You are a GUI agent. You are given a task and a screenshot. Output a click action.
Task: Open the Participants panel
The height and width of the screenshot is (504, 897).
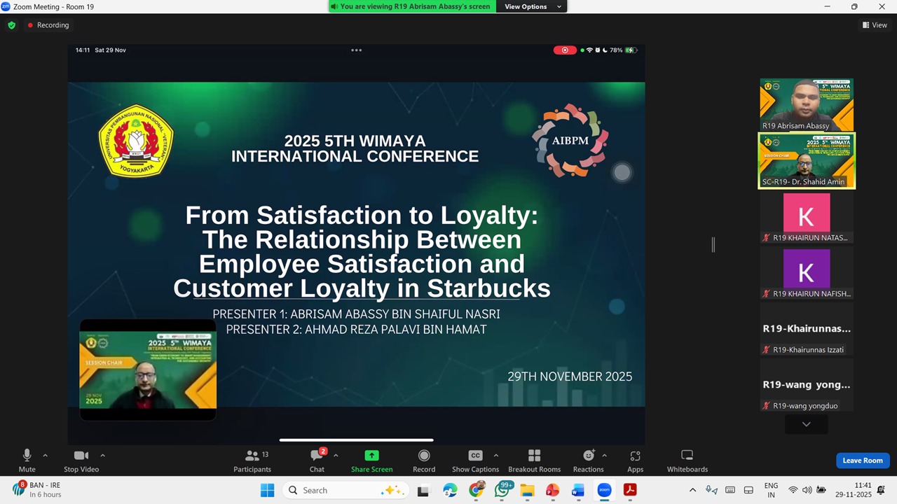pos(252,461)
